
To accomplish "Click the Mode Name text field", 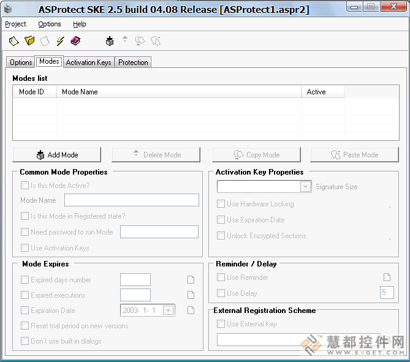I will tap(132, 200).
